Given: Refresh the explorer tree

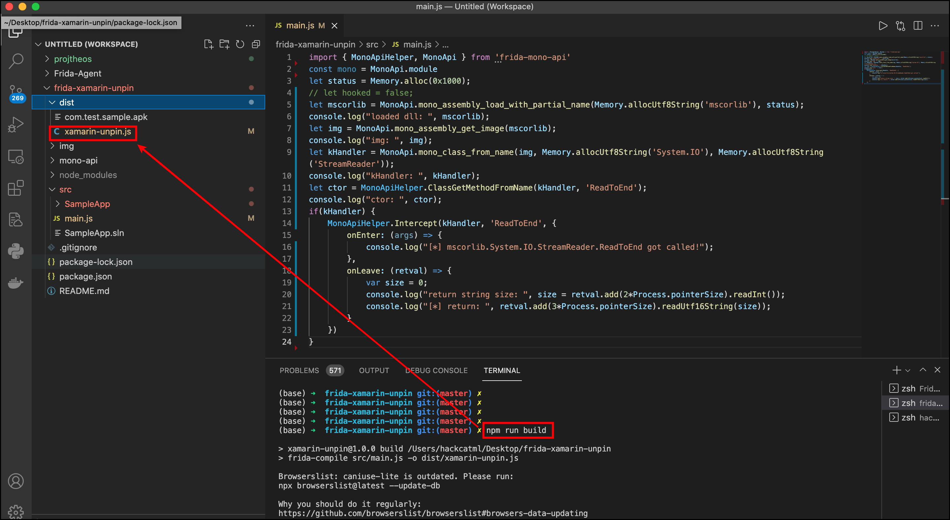Looking at the screenshot, I should 240,44.
